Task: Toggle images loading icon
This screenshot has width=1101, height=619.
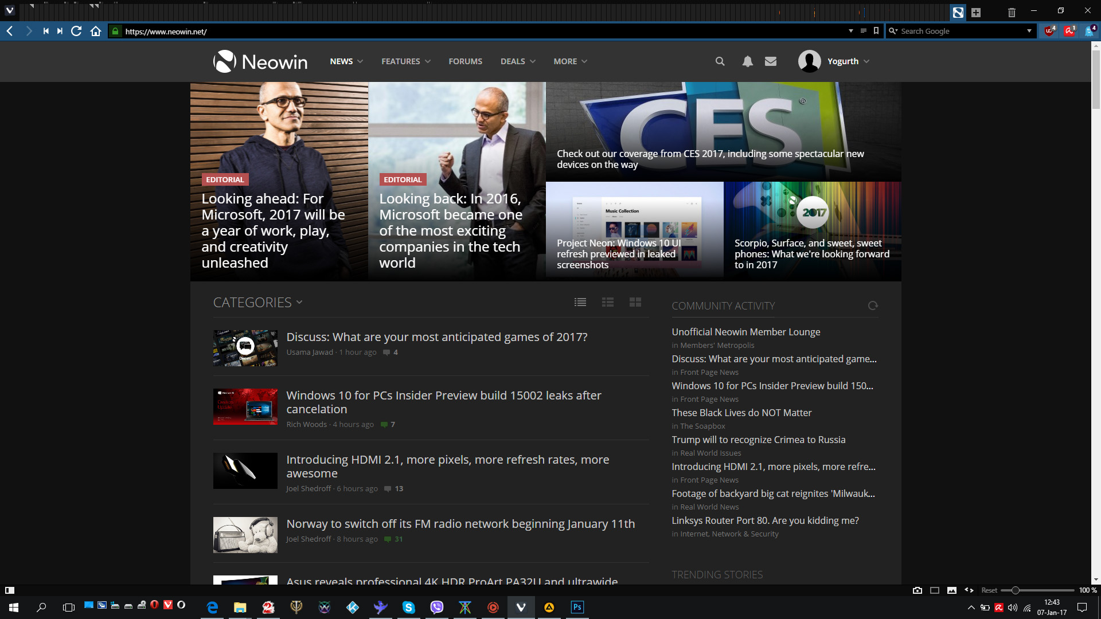Action: (952, 590)
